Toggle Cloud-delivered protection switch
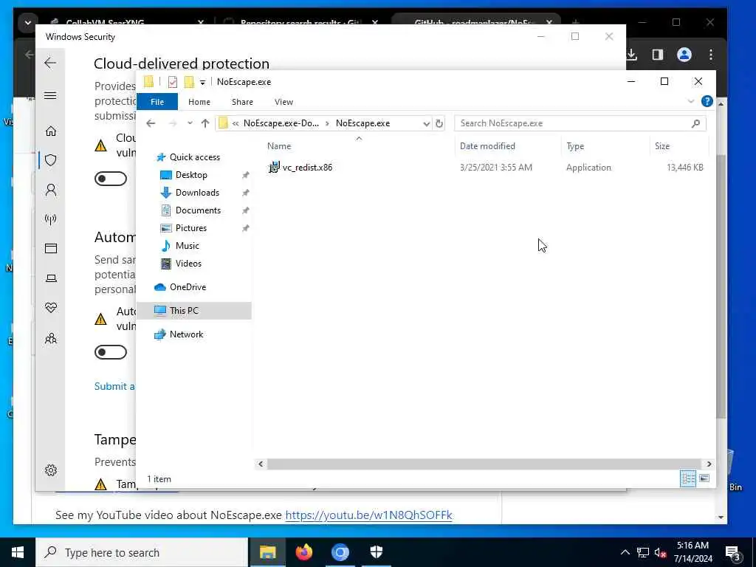 [111, 179]
